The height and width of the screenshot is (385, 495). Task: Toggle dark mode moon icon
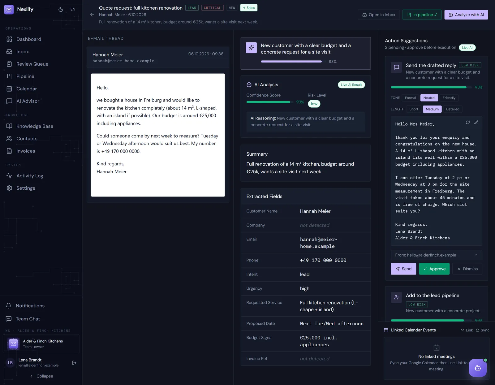click(x=61, y=9)
